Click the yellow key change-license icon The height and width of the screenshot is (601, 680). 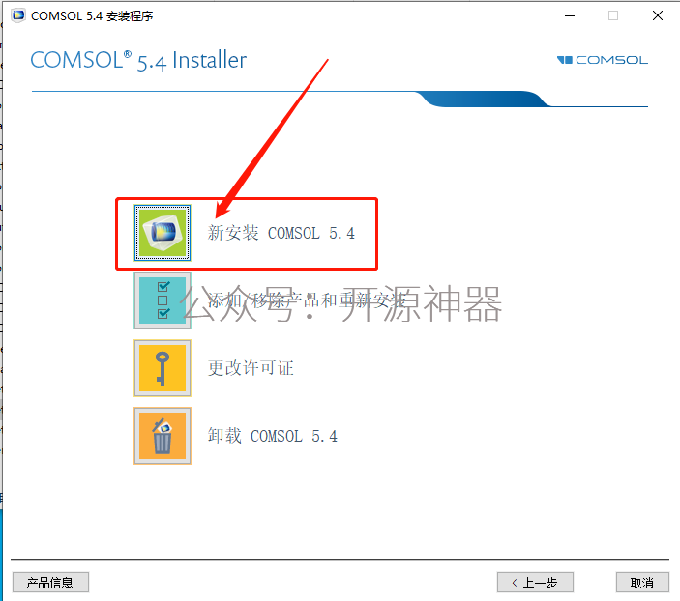(163, 368)
